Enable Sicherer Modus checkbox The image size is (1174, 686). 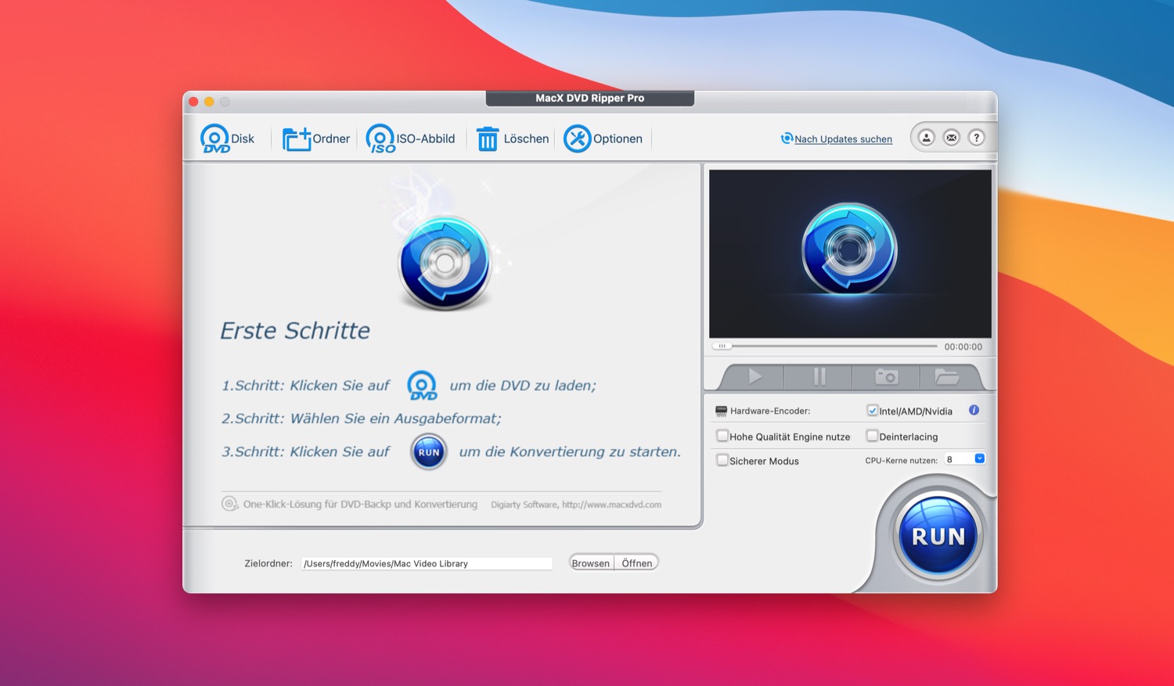(722, 461)
